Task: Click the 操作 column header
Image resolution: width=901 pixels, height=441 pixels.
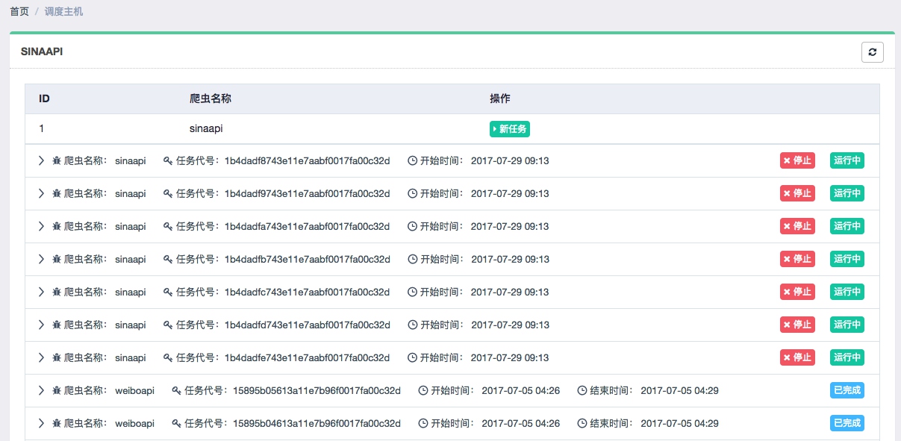Action: (x=500, y=98)
